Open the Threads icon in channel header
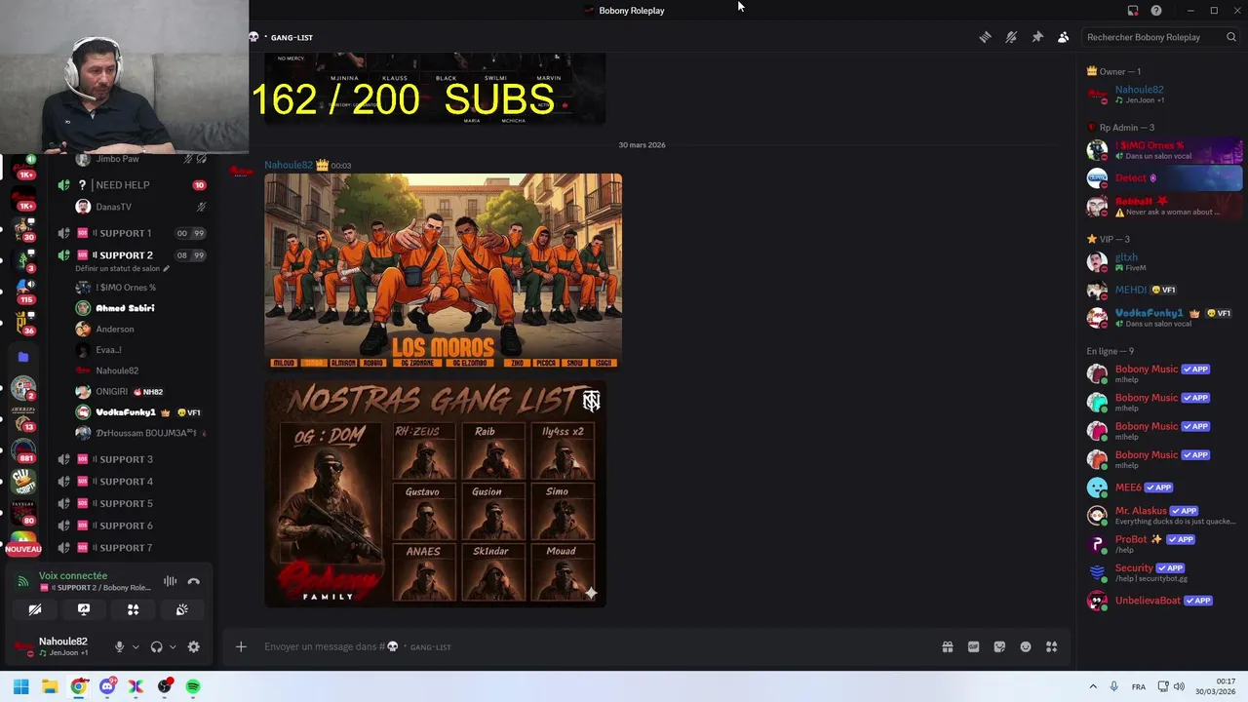The height and width of the screenshot is (702, 1248). (x=985, y=37)
